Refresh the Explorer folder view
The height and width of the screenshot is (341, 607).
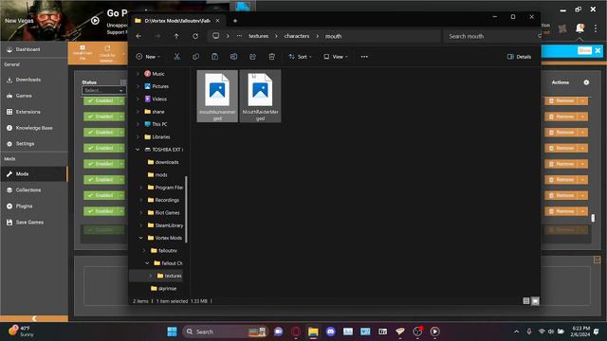point(195,36)
